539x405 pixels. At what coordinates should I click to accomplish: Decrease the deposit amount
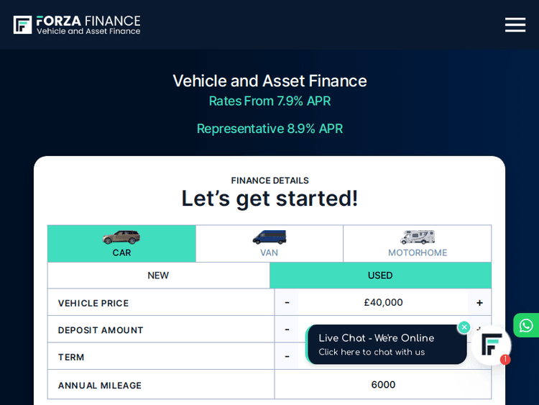[287, 329]
